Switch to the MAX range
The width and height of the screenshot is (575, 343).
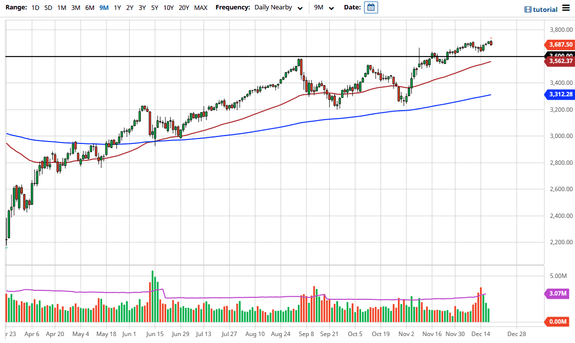point(200,7)
